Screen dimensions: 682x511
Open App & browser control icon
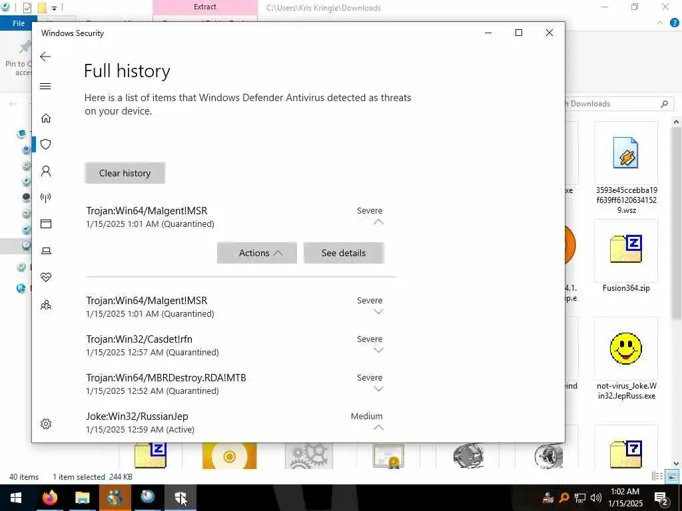click(46, 224)
